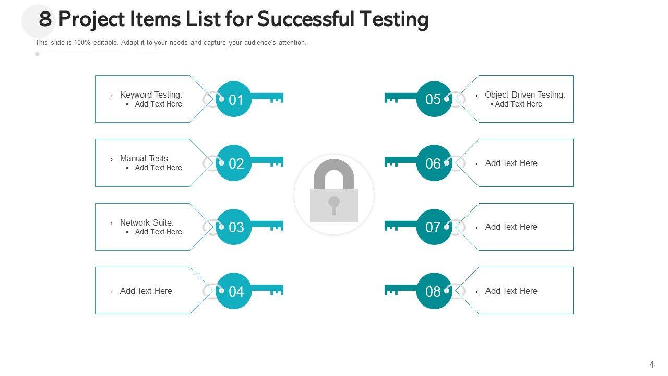This screenshot has height=376, width=668.
Task: Click the dark teal key numbered 05
Action: tap(433, 99)
